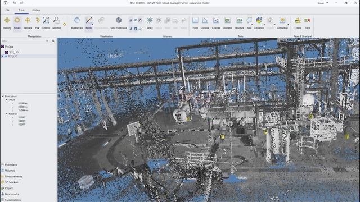Open the File menu
The width and height of the screenshot is (360, 202).
pyautogui.click(x=7, y=10)
